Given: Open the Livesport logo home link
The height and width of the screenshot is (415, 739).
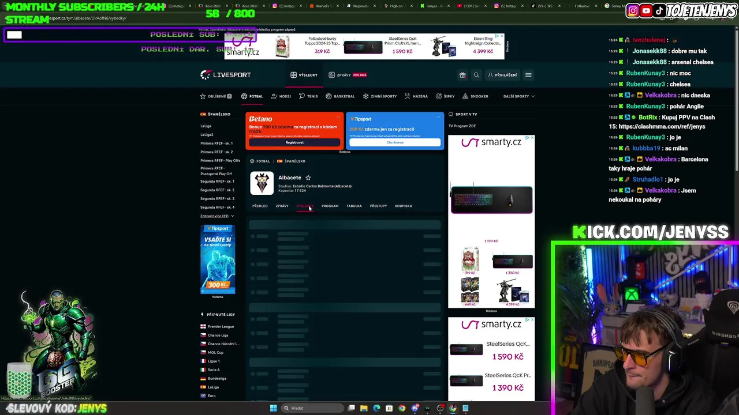Looking at the screenshot, I should tap(225, 75).
